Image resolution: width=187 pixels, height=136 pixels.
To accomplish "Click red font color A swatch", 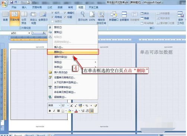I will (x=76, y=111).
